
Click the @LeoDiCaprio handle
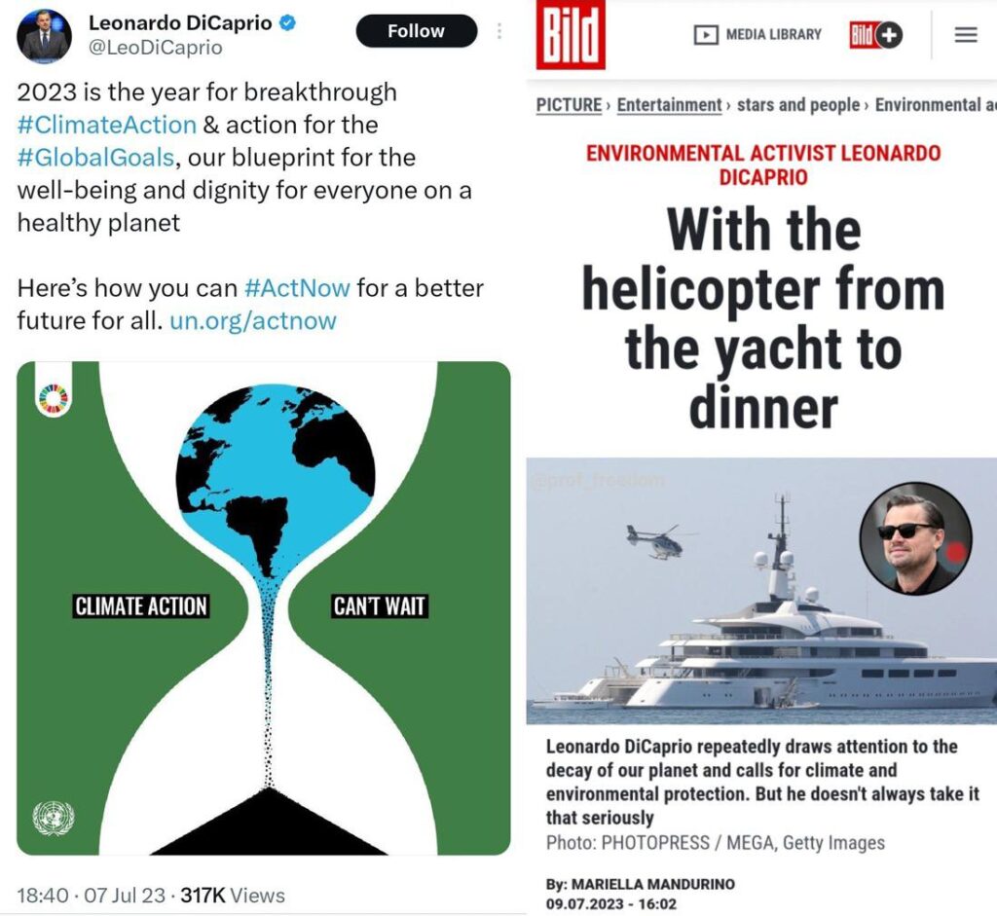tap(155, 48)
